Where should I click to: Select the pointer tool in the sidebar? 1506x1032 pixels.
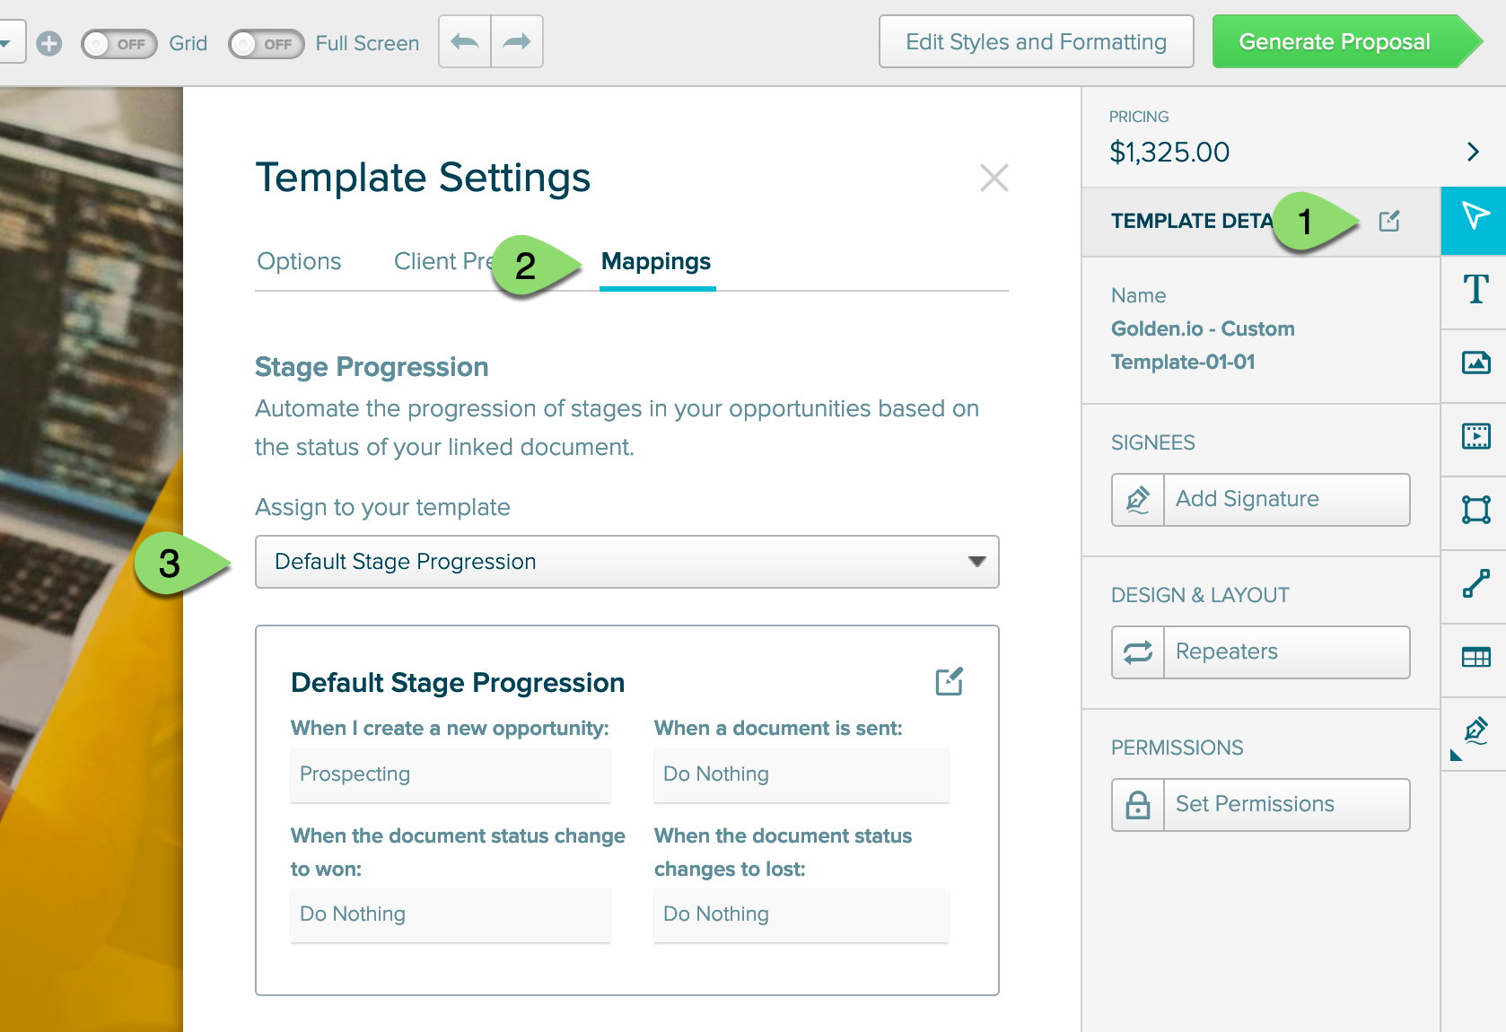pos(1475,218)
